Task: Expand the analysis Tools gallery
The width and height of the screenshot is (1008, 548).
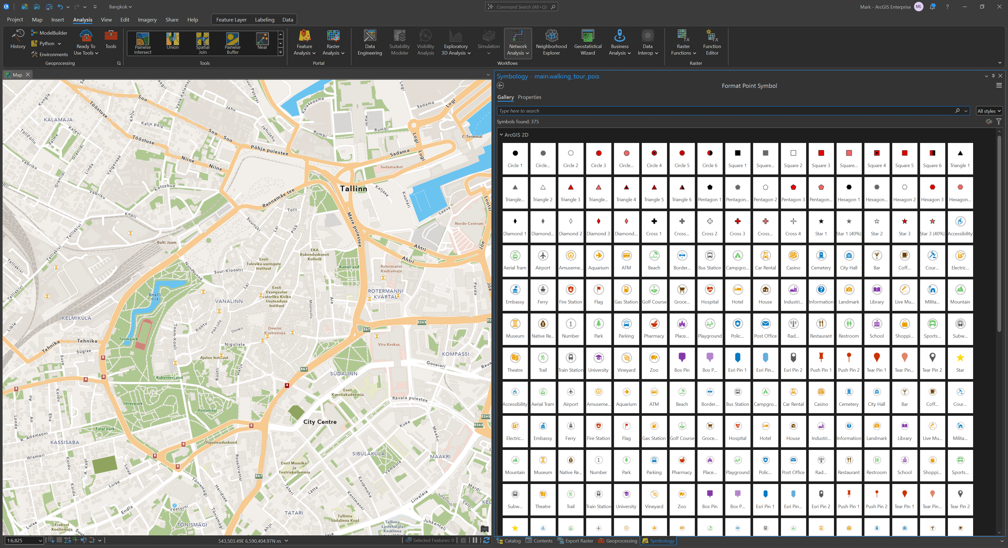Action: tap(281, 52)
